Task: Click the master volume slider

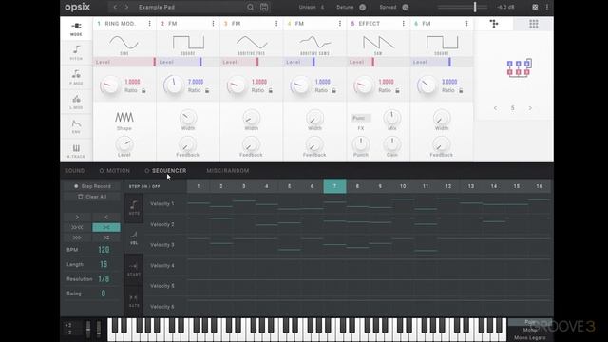Action: tap(464, 7)
